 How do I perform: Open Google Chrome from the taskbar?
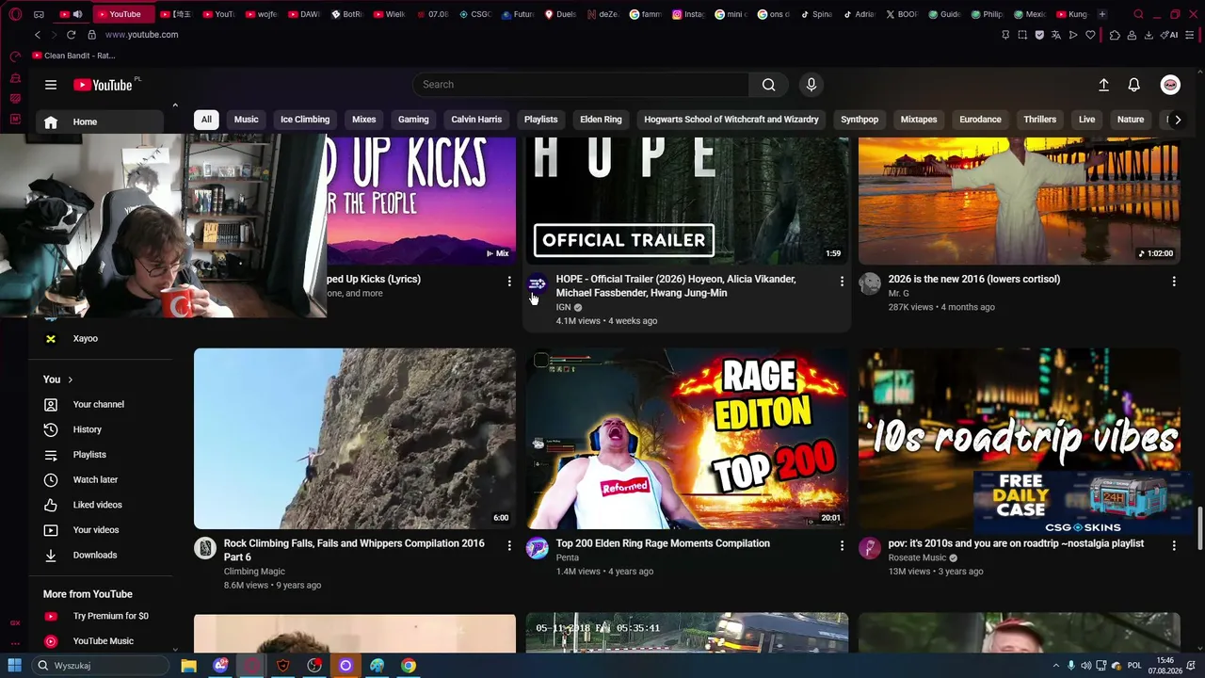point(409,666)
